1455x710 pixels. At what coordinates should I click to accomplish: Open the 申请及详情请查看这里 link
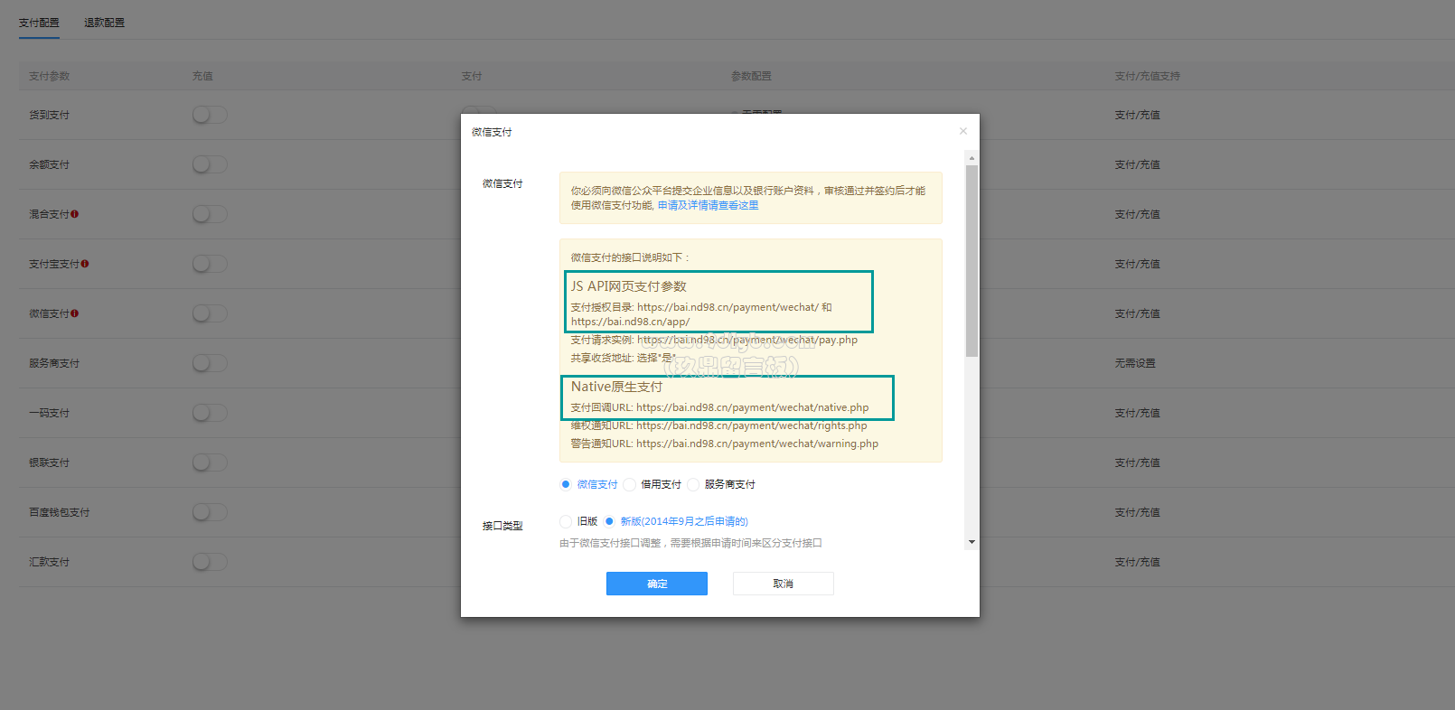click(x=709, y=205)
